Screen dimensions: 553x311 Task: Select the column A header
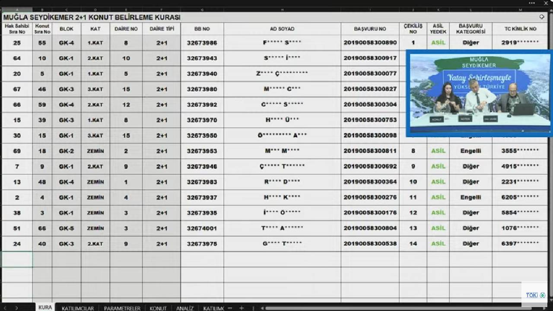click(x=17, y=10)
